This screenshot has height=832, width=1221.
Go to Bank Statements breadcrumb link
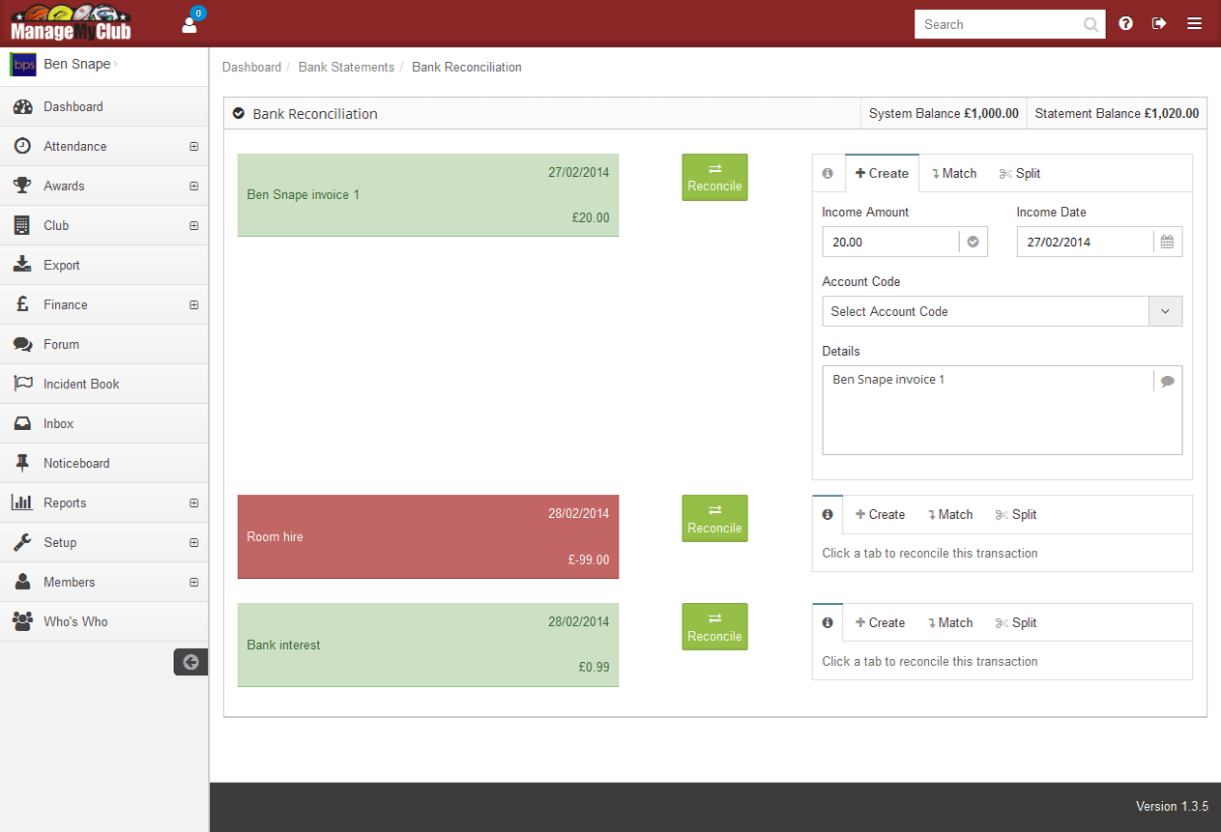click(x=346, y=68)
